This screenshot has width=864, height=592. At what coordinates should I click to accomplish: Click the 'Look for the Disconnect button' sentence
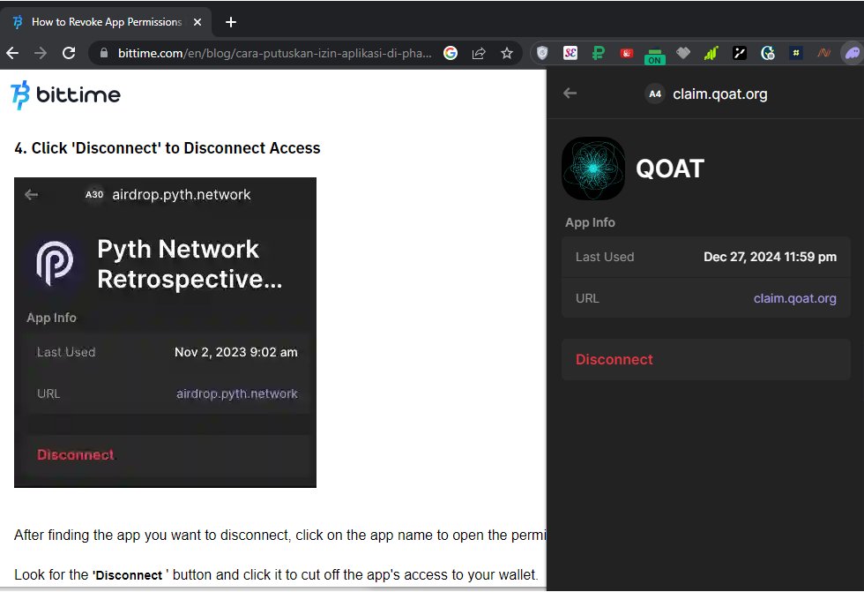click(276, 574)
